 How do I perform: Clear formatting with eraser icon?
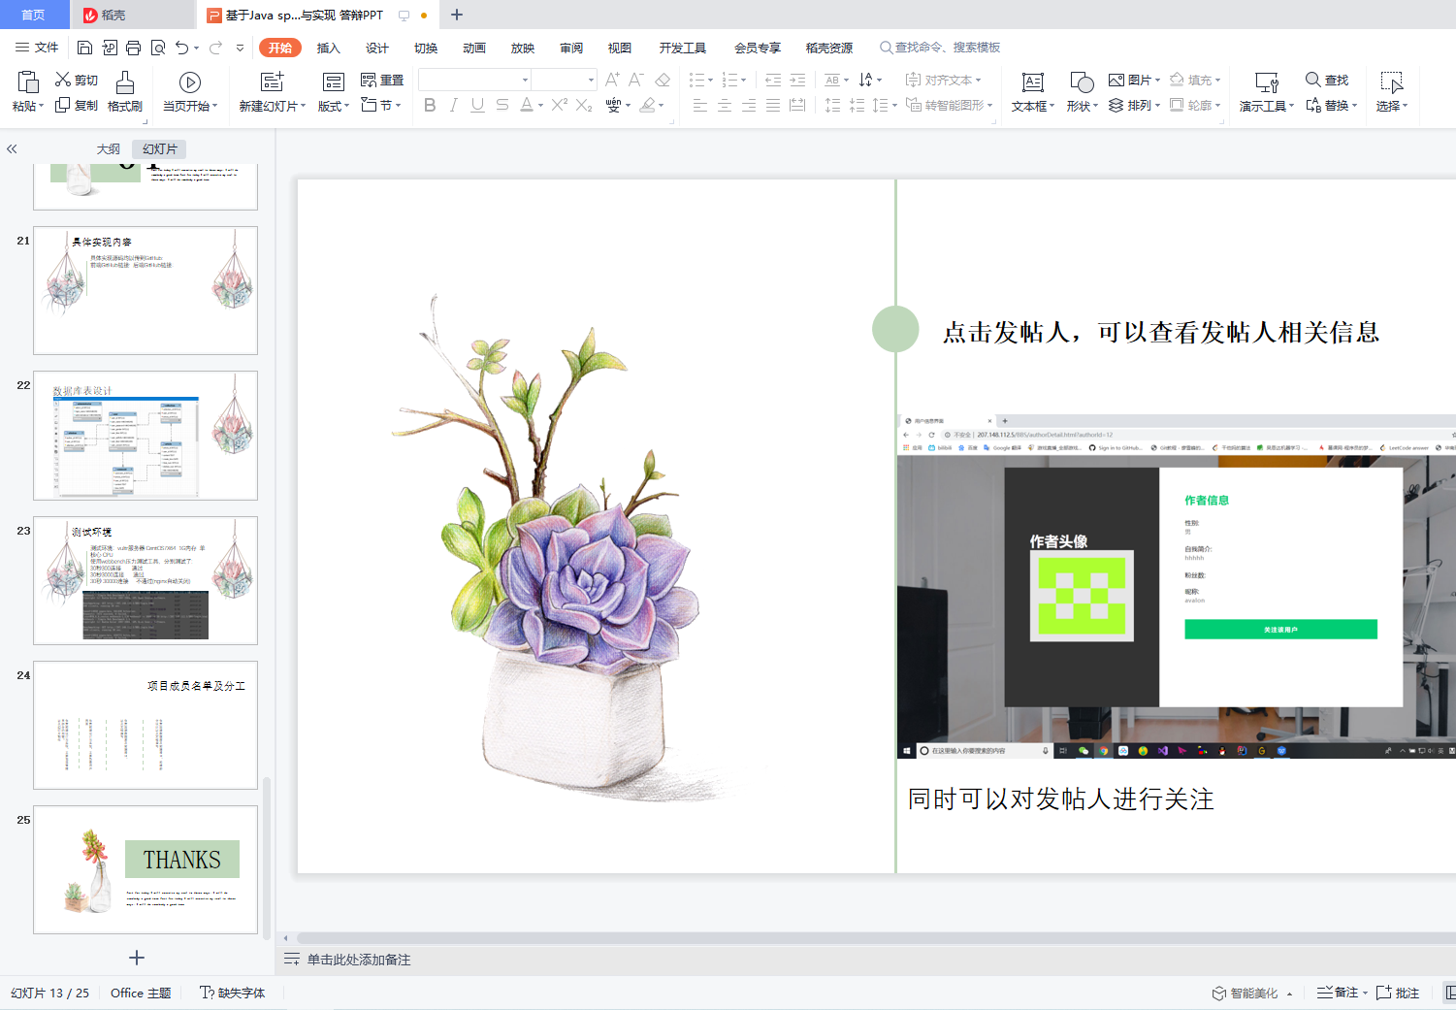663,80
